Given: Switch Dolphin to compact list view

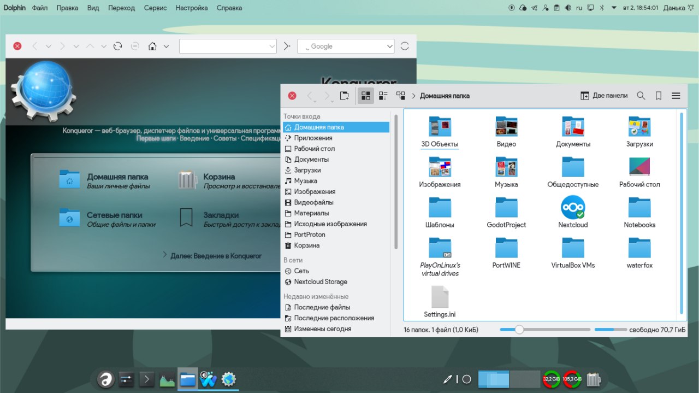Looking at the screenshot, I should [383, 96].
